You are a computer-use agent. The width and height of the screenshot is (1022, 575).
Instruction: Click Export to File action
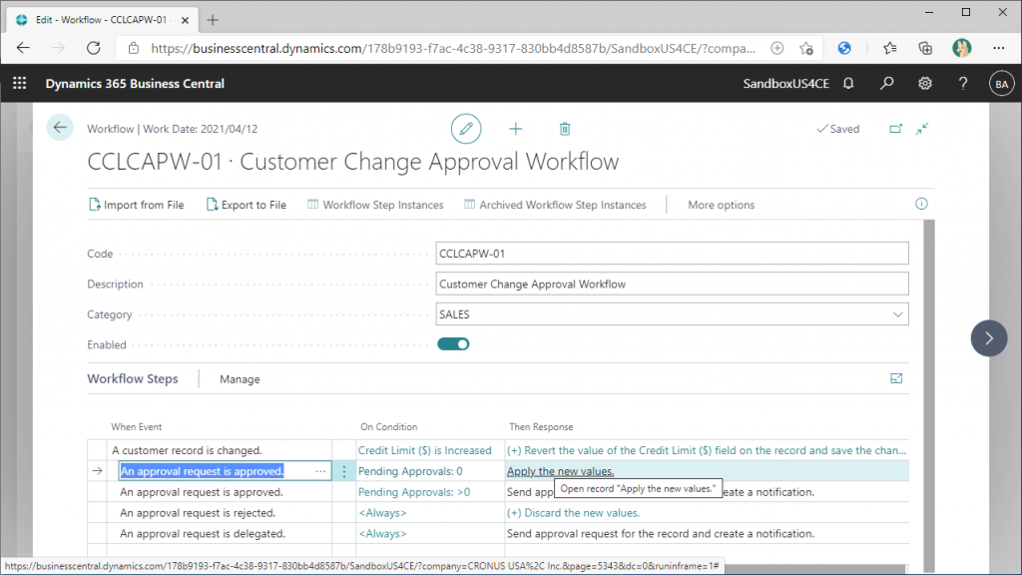pyautogui.click(x=247, y=205)
